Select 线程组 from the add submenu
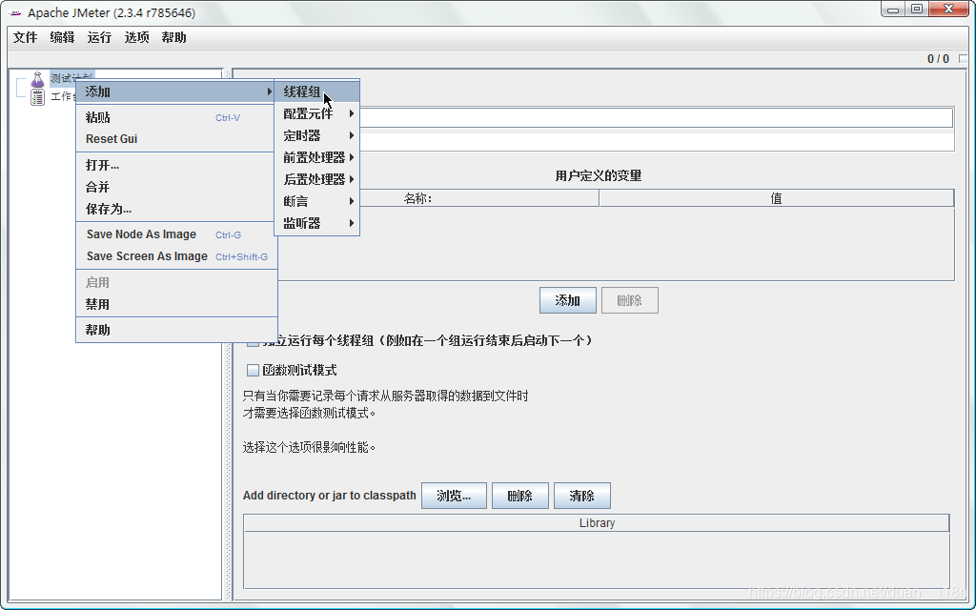 click(316, 91)
